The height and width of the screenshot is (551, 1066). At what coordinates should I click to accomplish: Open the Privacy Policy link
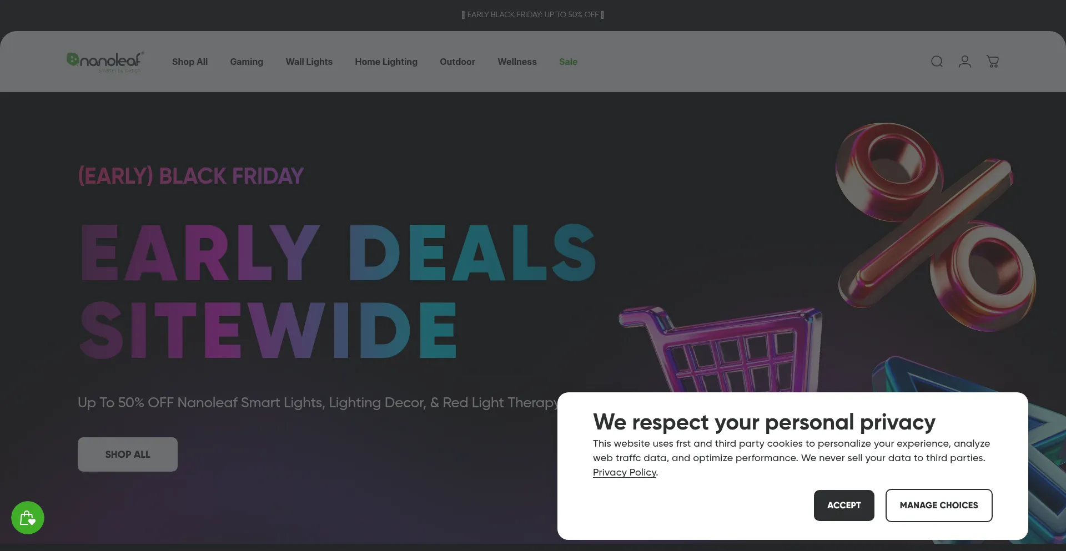624,472
